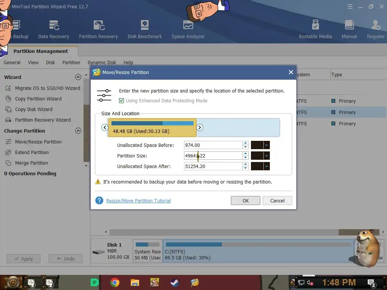This screenshot has height=290, width=387.
Task: Click the Apply button
Action: [x=23, y=259]
